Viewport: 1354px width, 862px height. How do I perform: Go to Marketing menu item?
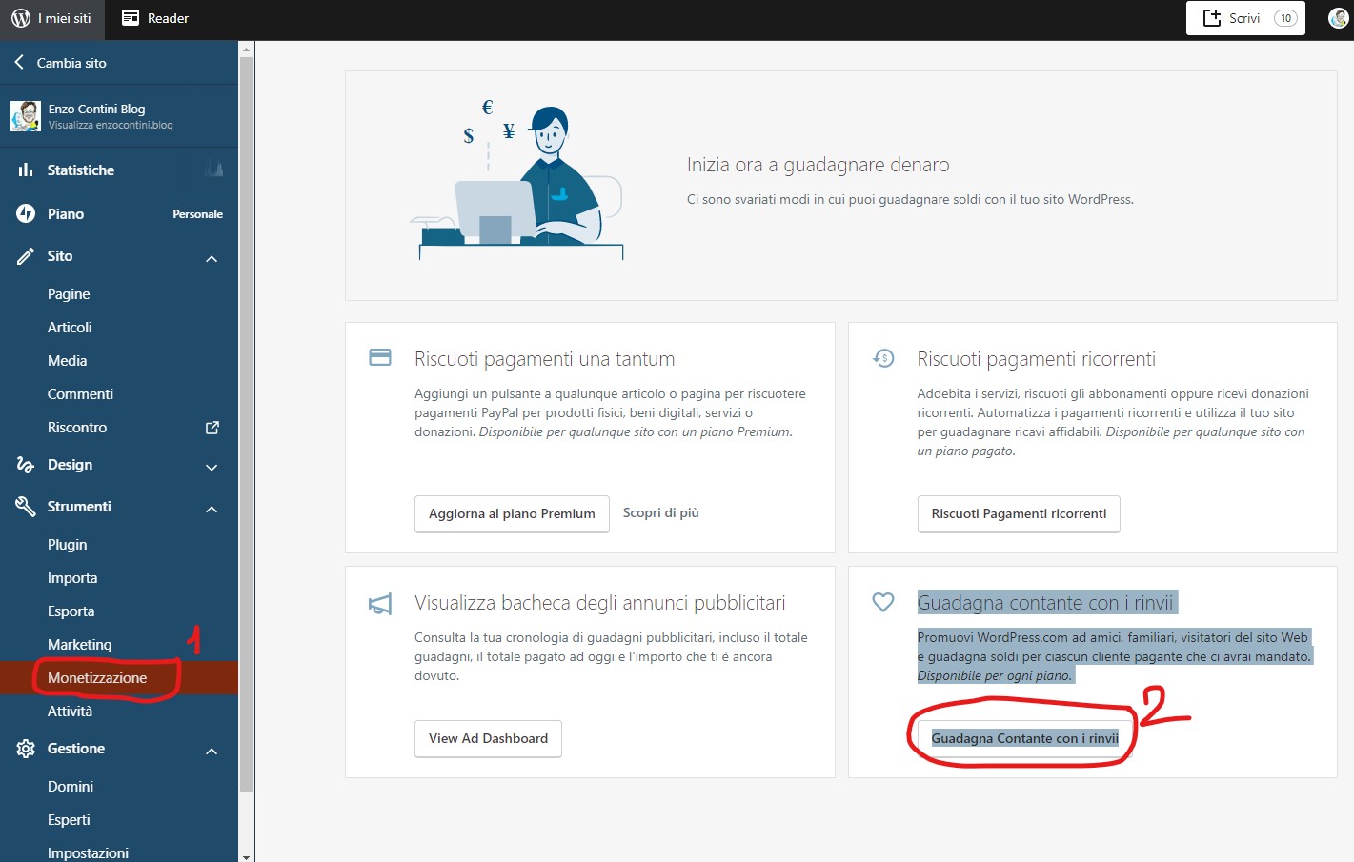[79, 644]
